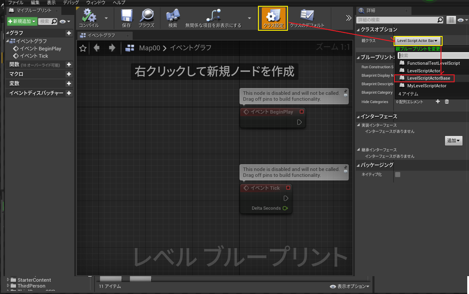Click the Add (追加) interface dropdown
Image resolution: width=469 pixels, height=294 pixels.
(454, 141)
